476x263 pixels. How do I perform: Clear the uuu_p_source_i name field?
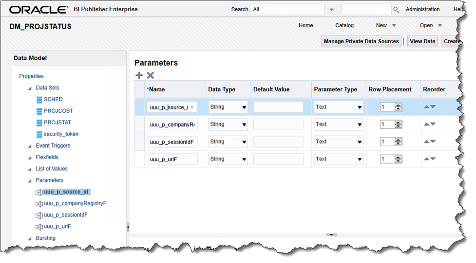click(192, 107)
